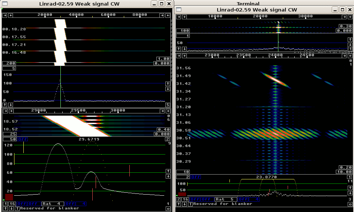Viewport: 354px width, 212px height.
Task: Click down arrow right of the right window's wide spectrum
Action: tap(350, 45)
